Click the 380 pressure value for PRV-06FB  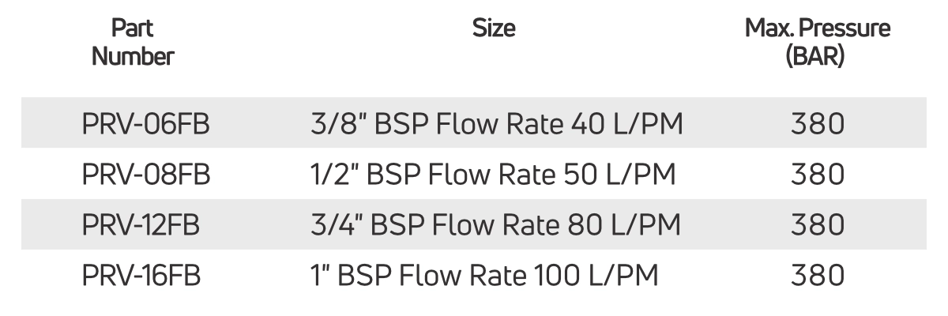(818, 124)
